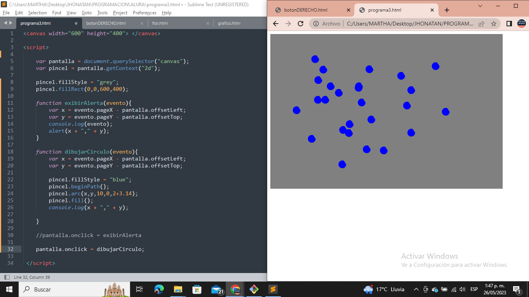This screenshot has height=297, width=529.
Task: Close the programa3.html Chrome tab
Action: click(x=432, y=10)
